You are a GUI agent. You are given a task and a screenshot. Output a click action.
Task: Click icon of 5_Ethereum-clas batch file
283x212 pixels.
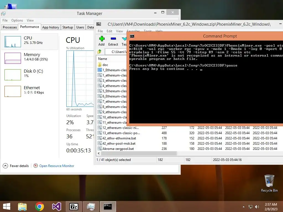(99, 91)
